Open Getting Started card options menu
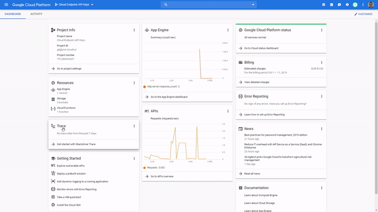Image resolution: width=378 pixels, height=212 pixels. tap(134, 158)
